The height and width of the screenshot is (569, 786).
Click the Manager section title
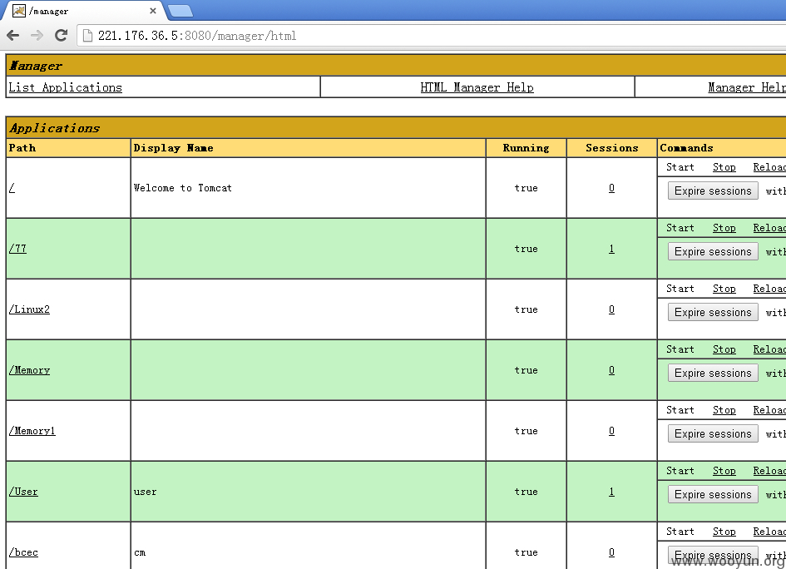(x=36, y=66)
